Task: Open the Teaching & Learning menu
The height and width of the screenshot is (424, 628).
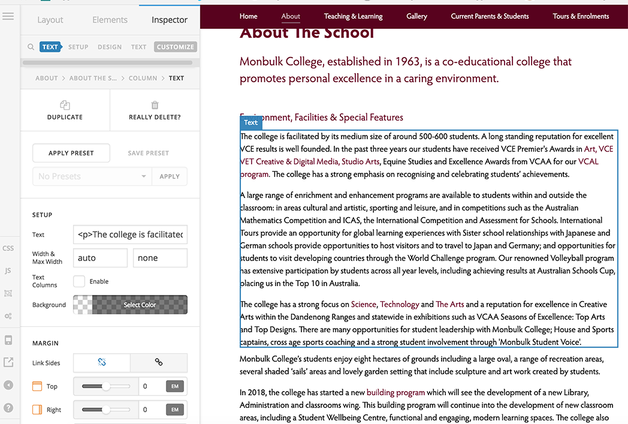Action: coord(354,16)
